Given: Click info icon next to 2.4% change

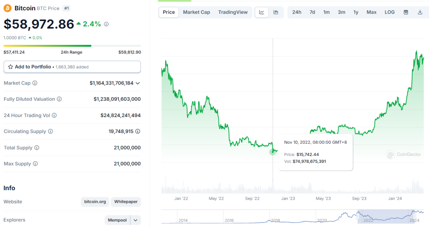Looking at the screenshot, I should (106, 24).
